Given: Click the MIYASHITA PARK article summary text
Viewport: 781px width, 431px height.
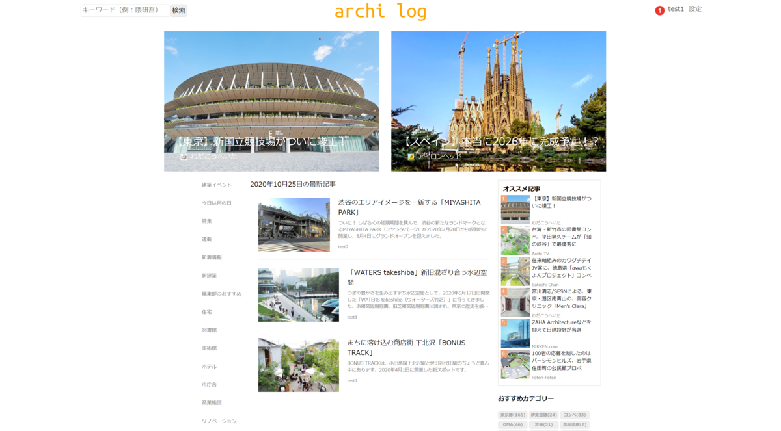Looking at the screenshot, I should (x=413, y=229).
